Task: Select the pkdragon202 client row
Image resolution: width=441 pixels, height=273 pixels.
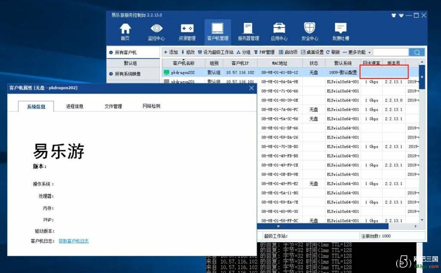Action: (x=290, y=73)
